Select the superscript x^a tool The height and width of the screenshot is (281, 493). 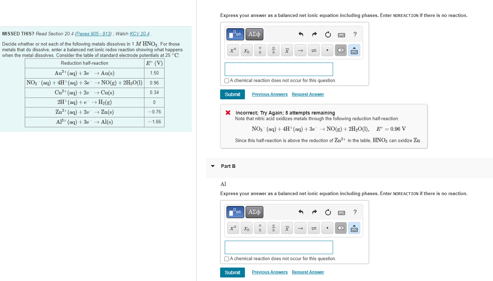233,50
